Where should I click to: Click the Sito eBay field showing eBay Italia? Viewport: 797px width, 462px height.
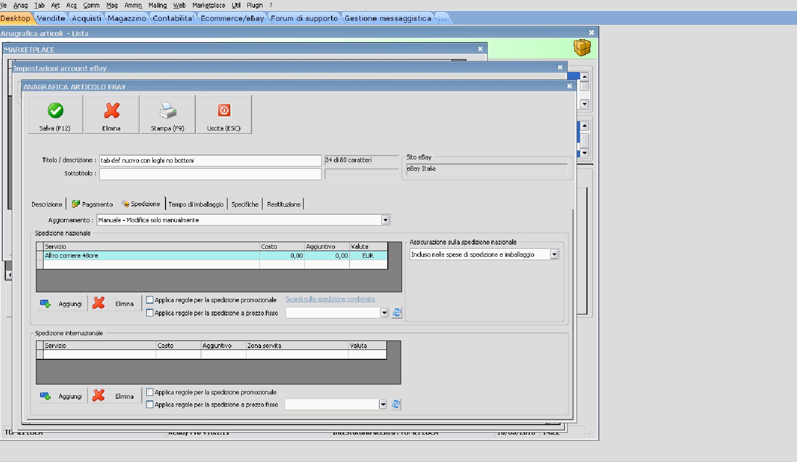click(x=487, y=169)
